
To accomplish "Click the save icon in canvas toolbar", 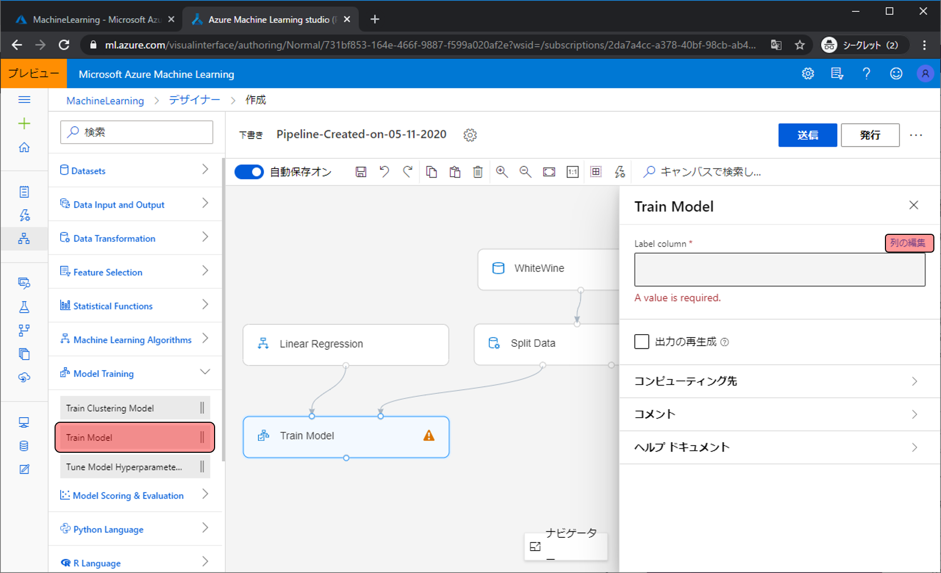I will coord(361,172).
